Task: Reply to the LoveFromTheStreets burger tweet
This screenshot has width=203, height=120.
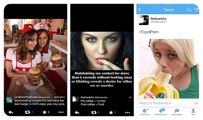Action: click(x=11, y=112)
